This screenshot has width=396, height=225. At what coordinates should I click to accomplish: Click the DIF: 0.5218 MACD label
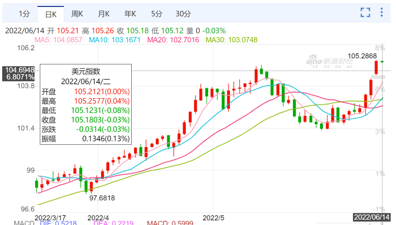58,223
